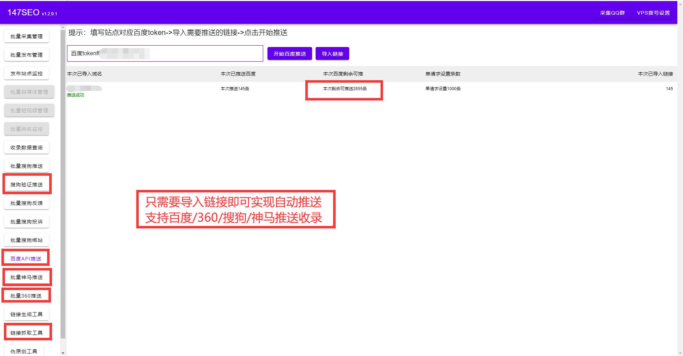Select 批量搜狗绑站 tool
The width and height of the screenshot is (683, 356).
coord(27,240)
